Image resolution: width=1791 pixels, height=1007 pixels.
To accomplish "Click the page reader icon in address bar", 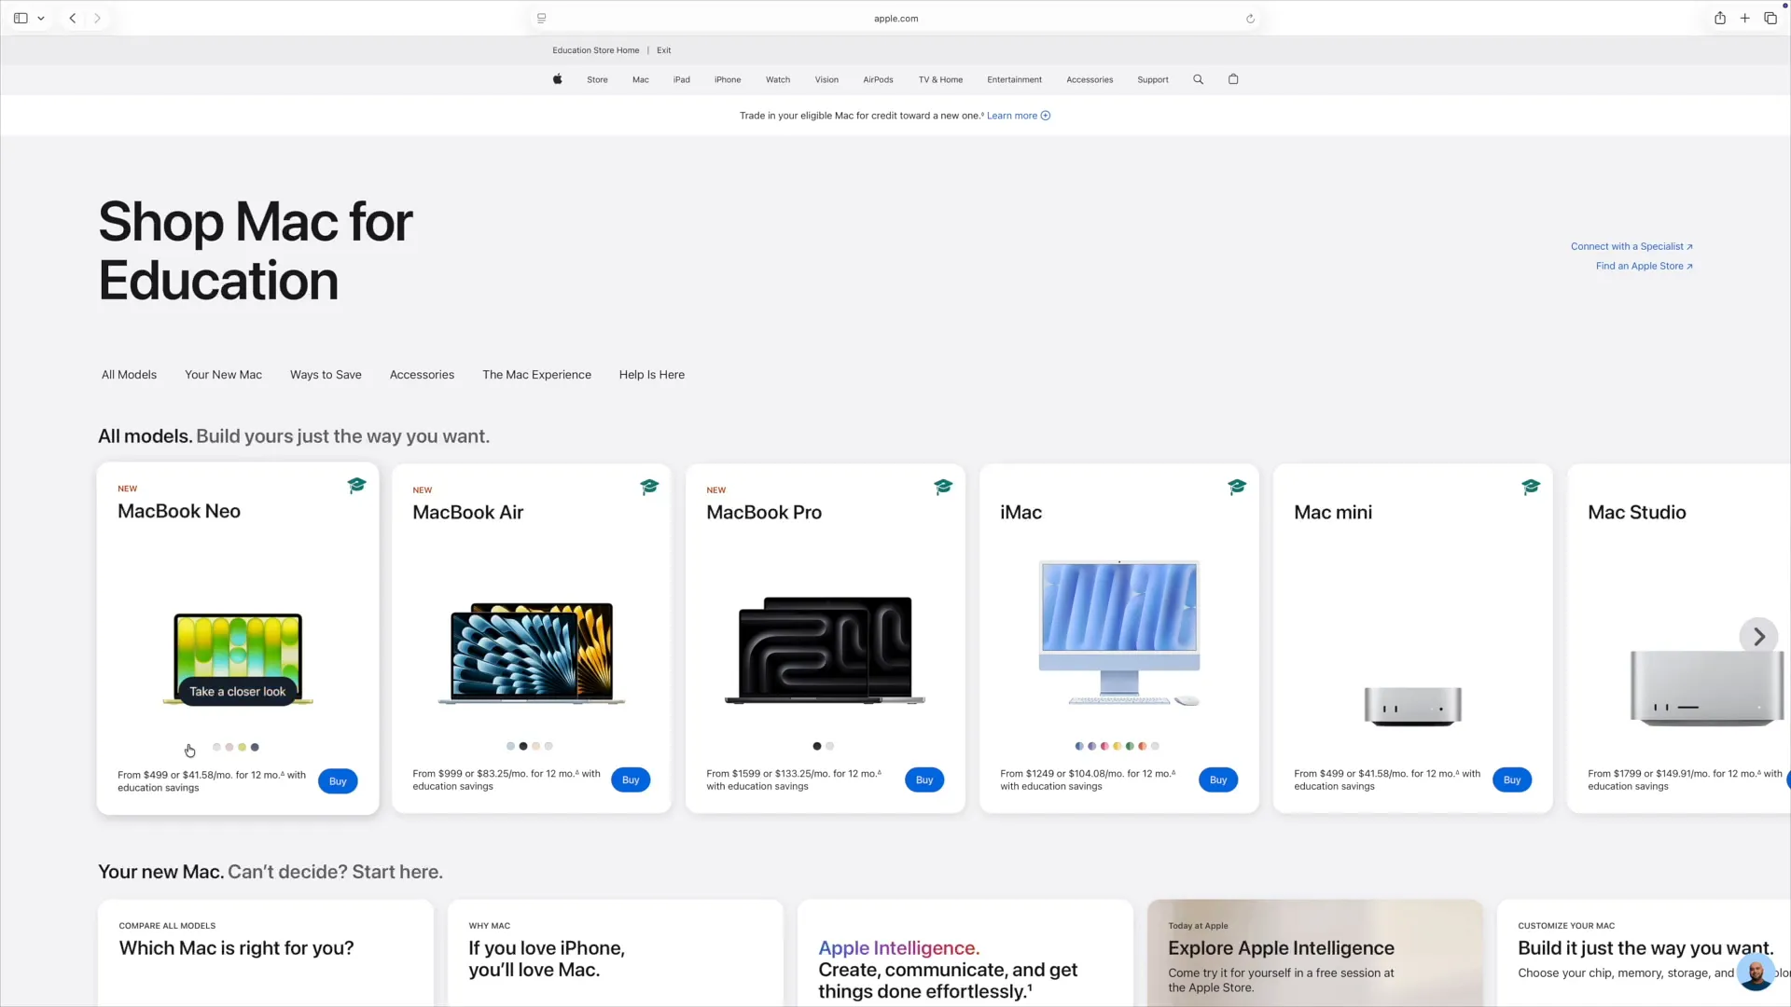I will pos(541,19).
